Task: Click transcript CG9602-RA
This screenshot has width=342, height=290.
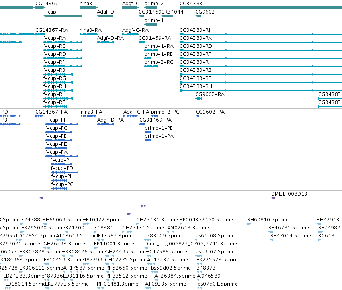Action: pyautogui.click(x=210, y=95)
